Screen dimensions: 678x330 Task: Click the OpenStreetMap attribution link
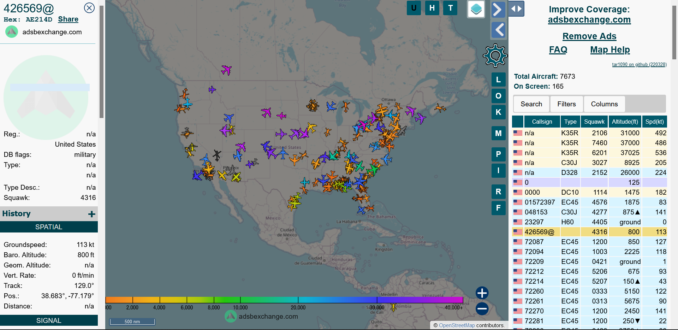point(457,325)
